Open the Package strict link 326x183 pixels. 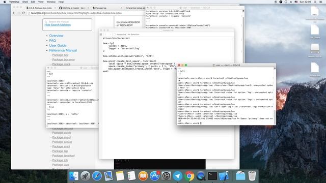[61, 146]
